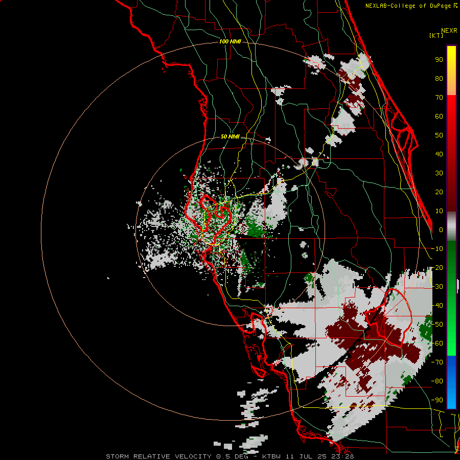Click the 80 value on the velocity scale
Image resolution: width=460 pixels, height=460 pixels.
click(439, 79)
